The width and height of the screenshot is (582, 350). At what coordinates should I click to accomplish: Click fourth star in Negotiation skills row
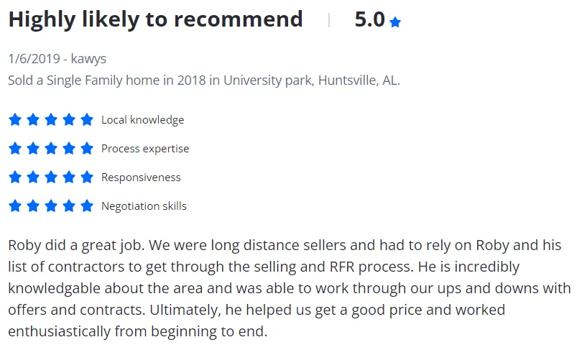(69, 206)
